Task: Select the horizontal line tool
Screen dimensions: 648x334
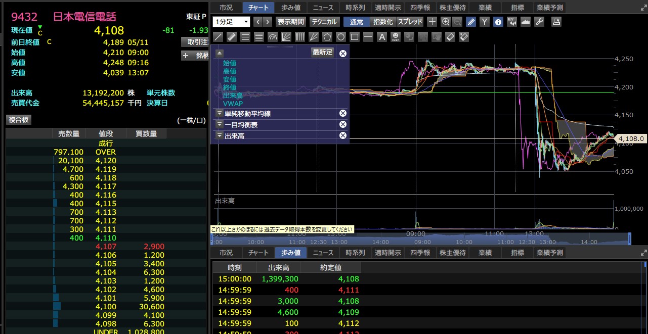Action: pos(368,37)
